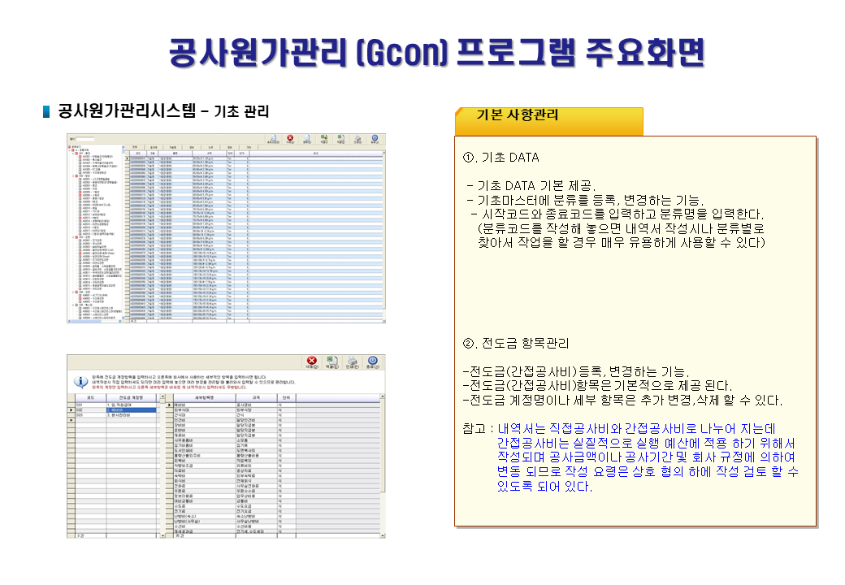Collapse the A03 category tree node
This screenshot has height=585, width=845.
click(71, 237)
